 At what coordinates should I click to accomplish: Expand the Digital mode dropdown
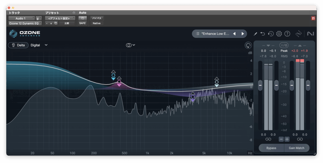click(39, 45)
